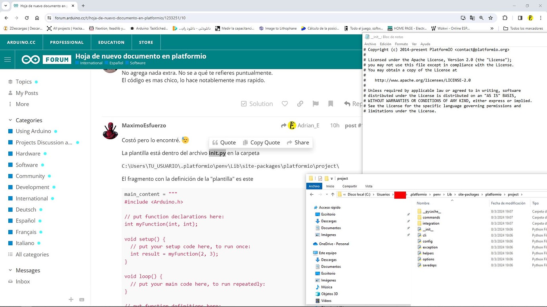Screen dimensions: 547x307
Task: Copy link to post using the chain icon
Action: point(300,104)
